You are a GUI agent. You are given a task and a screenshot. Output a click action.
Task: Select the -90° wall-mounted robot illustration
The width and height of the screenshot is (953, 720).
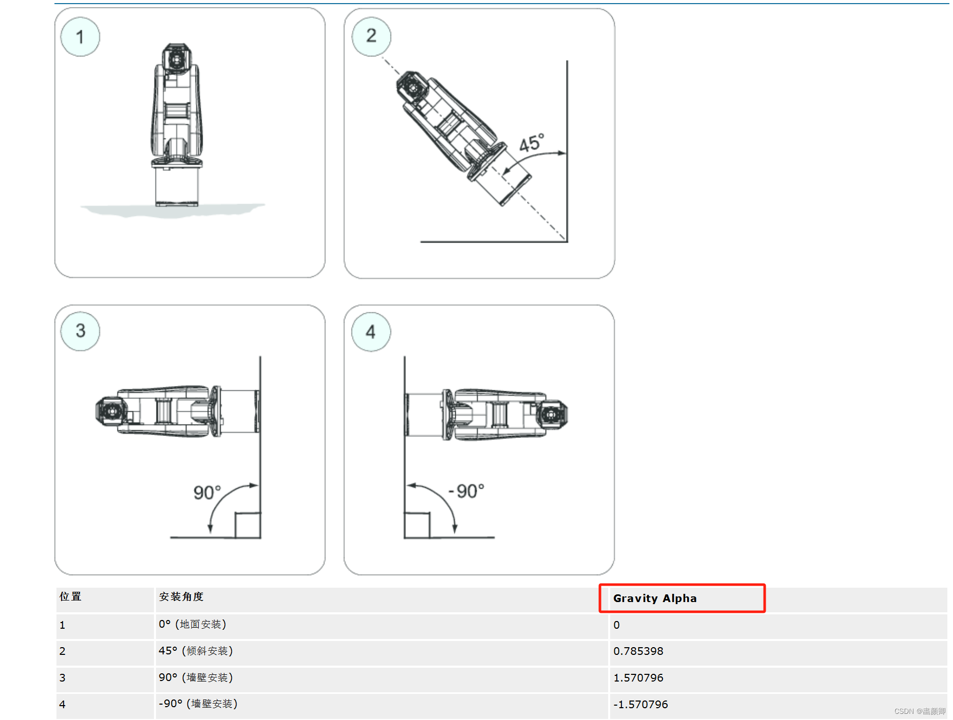click(x=487, y=414)
